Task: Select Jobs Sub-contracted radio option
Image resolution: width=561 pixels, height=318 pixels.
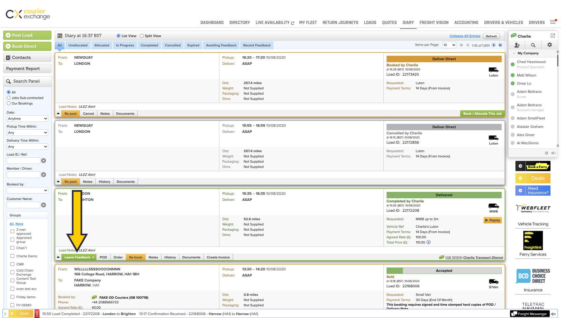Action: 8,98
